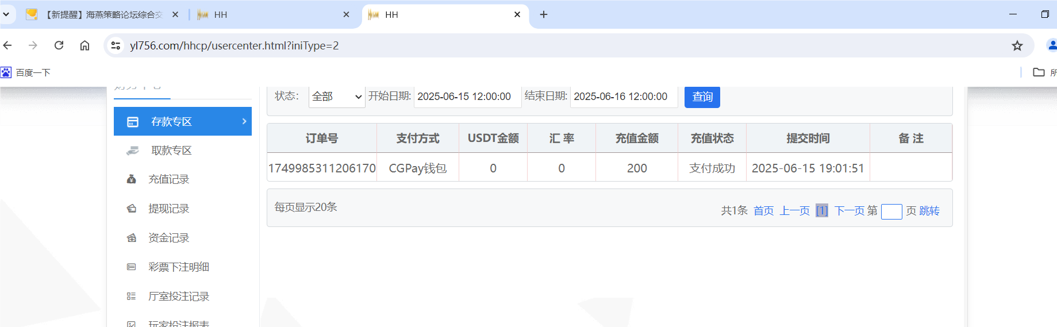Click the 200 recharge amount cell
The height and width of the screenshot is (327, 1057).
637,168
